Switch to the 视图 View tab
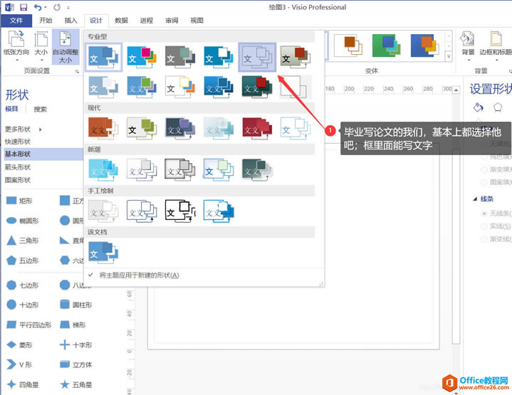 tap(197, 20)
